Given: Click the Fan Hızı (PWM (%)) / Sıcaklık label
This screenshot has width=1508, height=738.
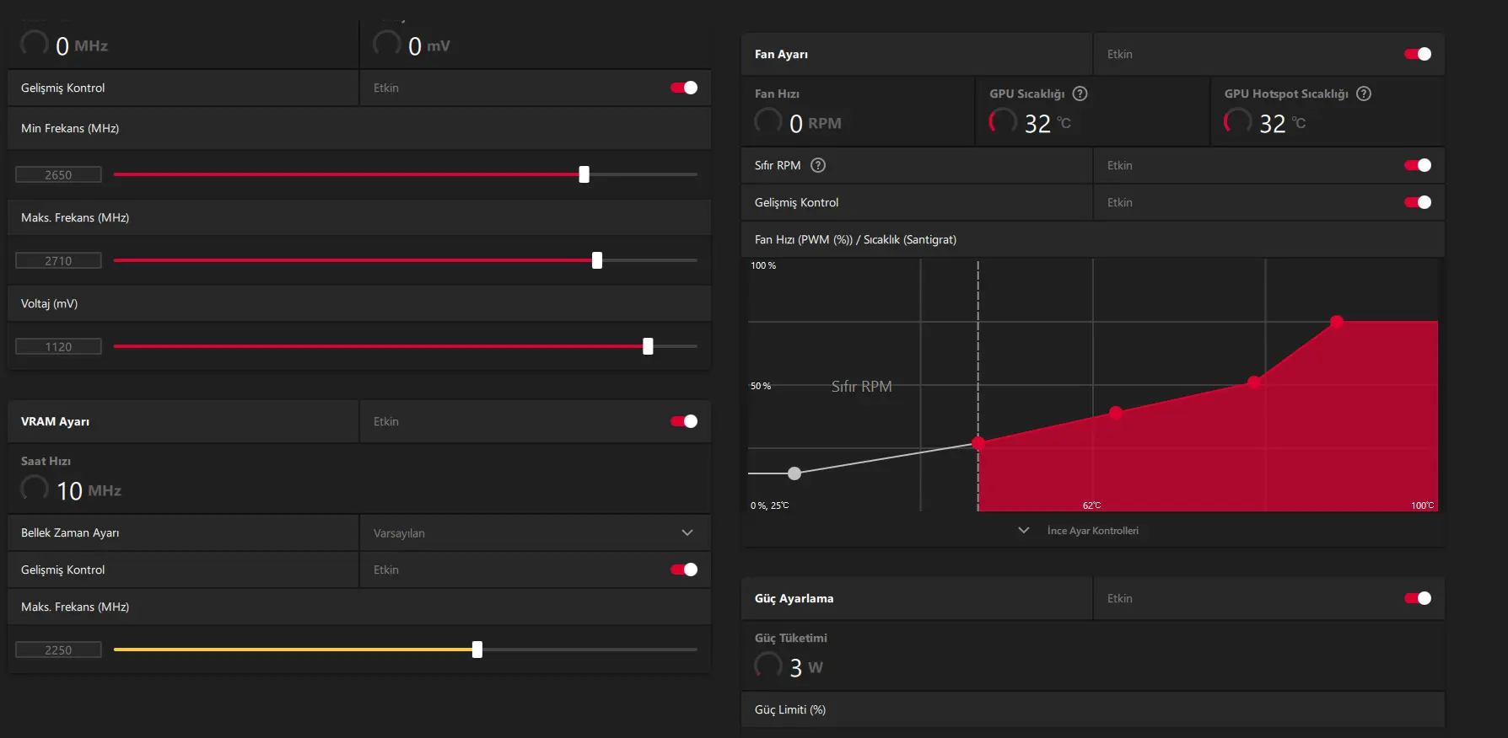Looking at the screenshot, I should [x=855, y=239].
